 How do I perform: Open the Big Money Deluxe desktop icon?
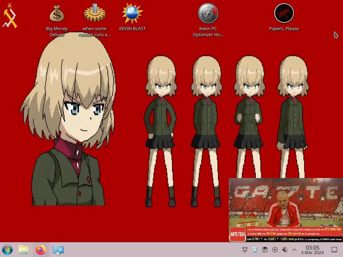coord(57,14)
